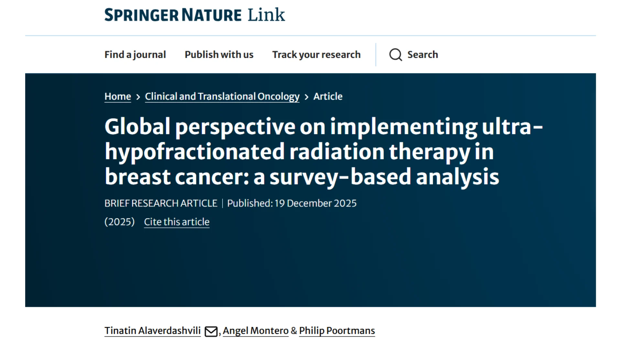621x349 pixels.
Task: Click the magnifying glass search icon
Action: (x=395, y=55)
